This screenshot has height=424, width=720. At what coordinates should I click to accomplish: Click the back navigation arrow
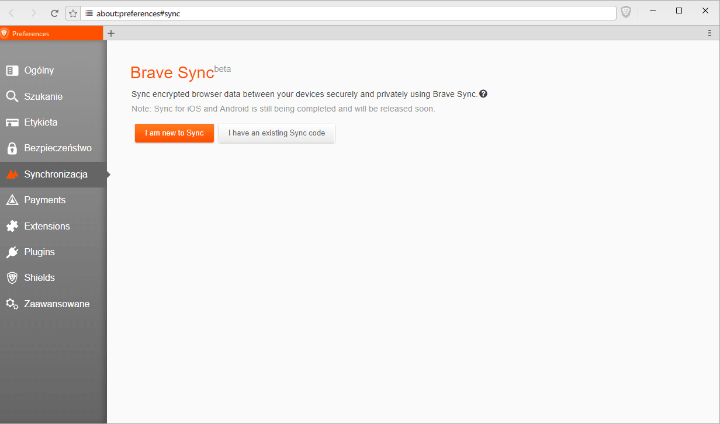coord(12,13)
